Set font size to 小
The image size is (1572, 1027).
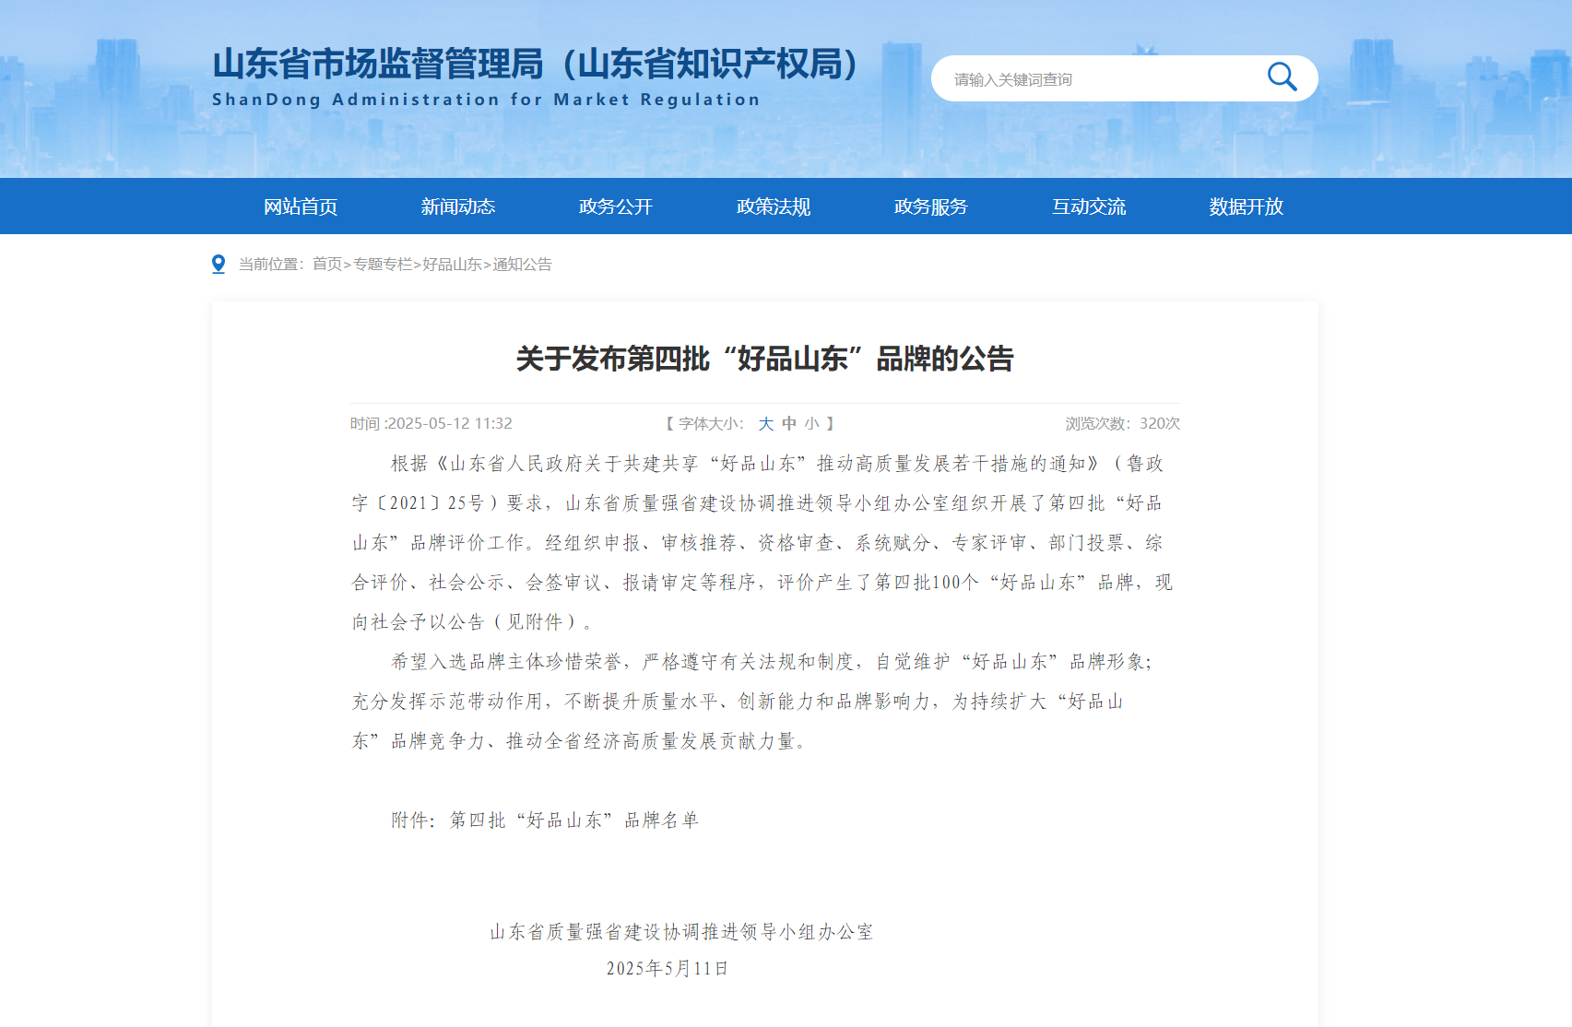click(x=811, y=424)
